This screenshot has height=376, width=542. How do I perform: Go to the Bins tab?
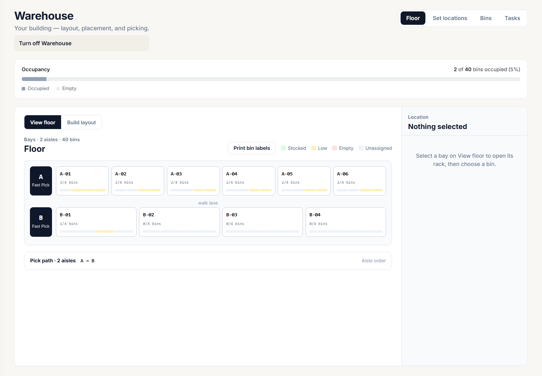pos(486,18)
